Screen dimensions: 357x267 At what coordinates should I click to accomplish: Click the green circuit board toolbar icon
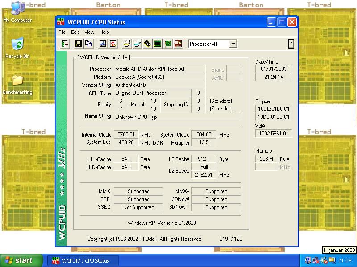point(168,44)
